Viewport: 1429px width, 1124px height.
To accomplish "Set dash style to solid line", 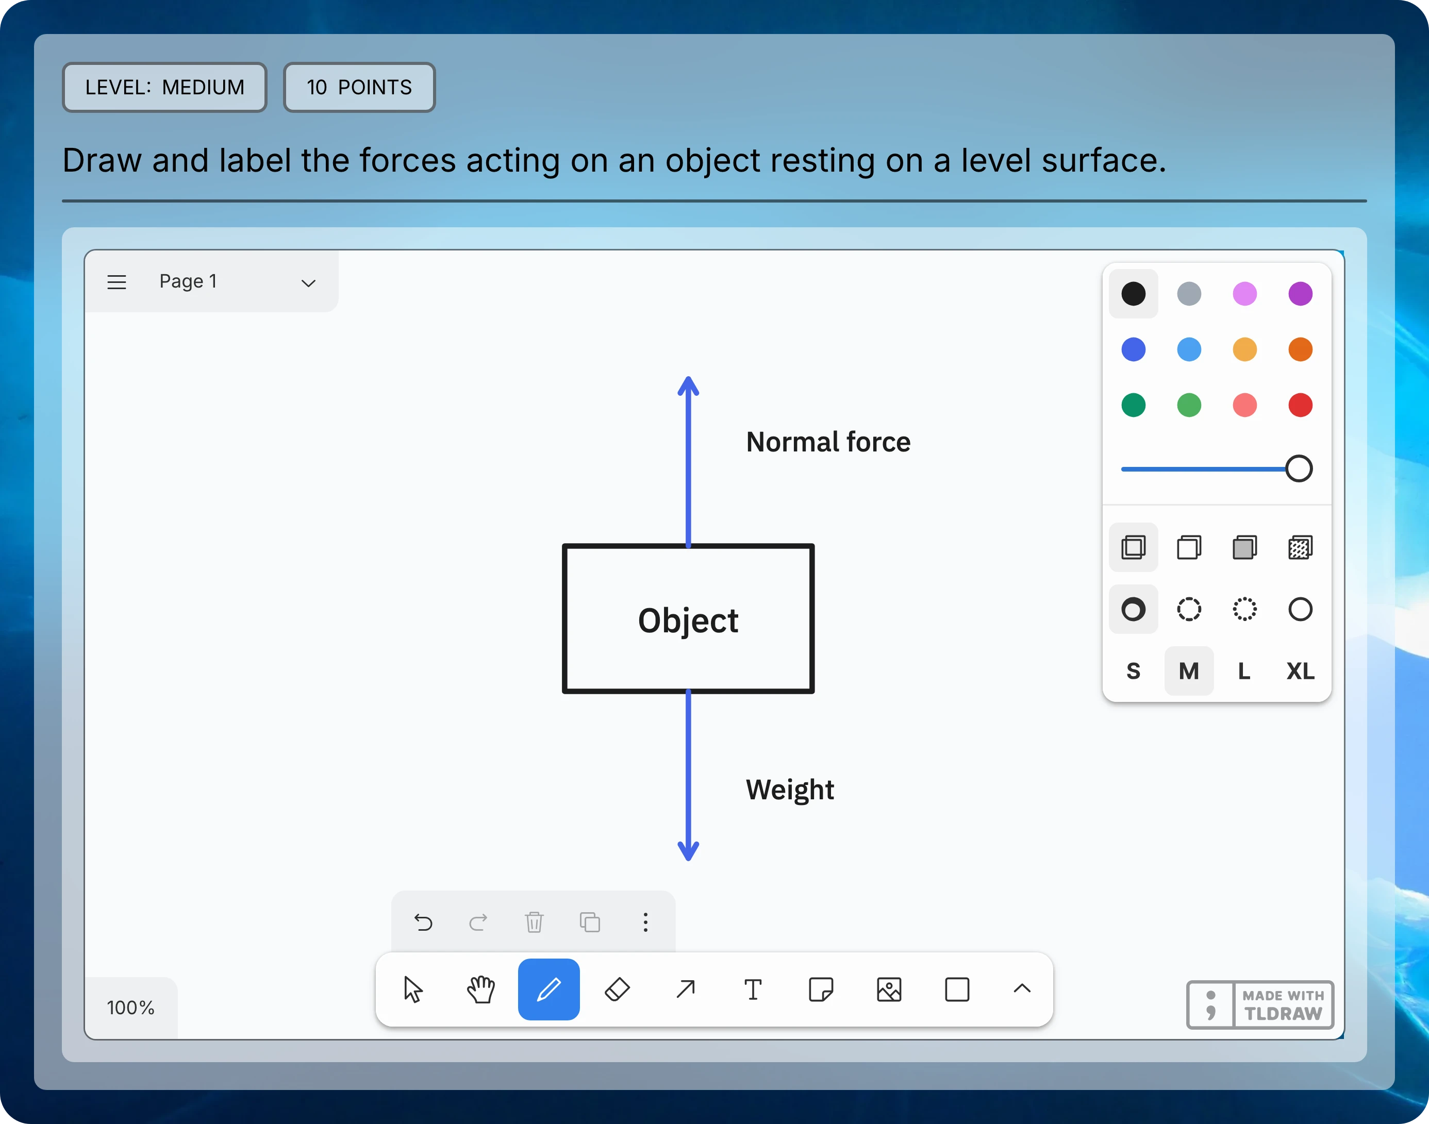I will [x=1301, y=609].
